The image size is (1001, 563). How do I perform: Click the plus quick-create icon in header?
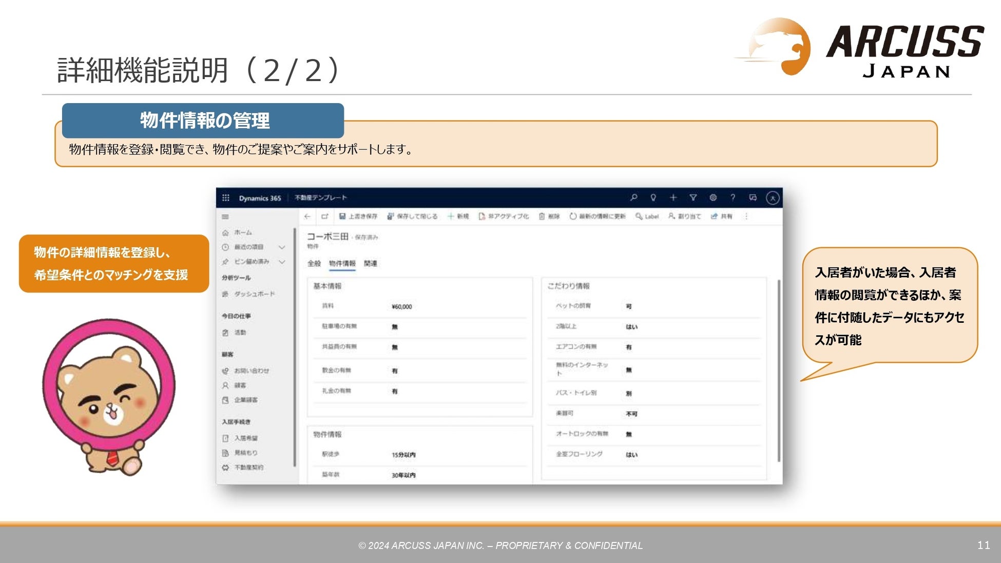673,198
